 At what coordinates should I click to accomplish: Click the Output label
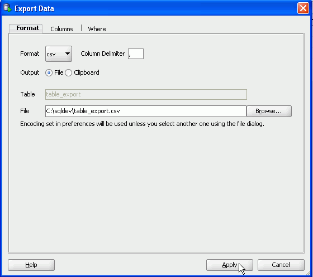pyautogui.click(x=30, y=72)
